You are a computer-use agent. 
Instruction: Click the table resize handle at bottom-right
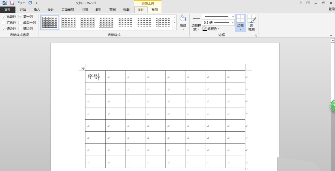[246, 169]
